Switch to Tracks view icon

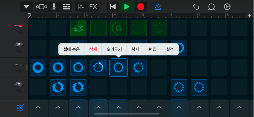tap(42, 7)
